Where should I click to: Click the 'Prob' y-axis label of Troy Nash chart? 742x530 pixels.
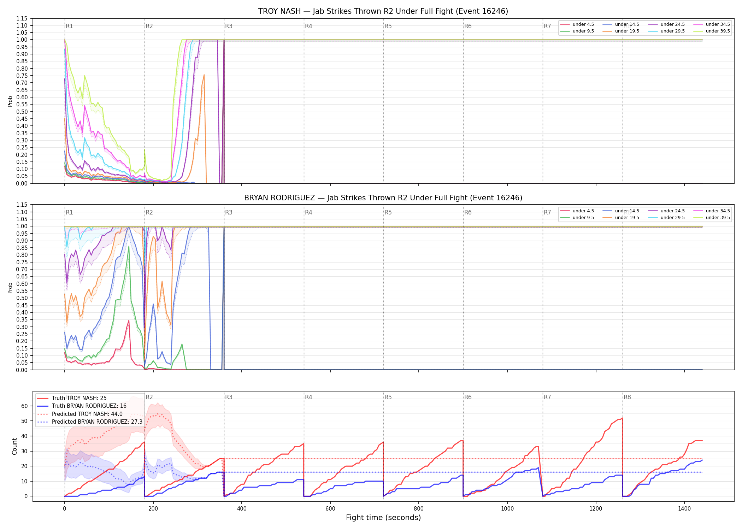10,101
